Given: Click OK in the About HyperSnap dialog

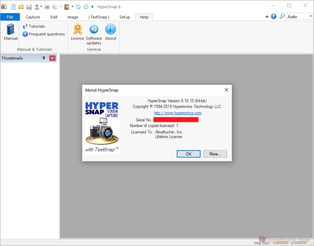Looking at the screenshot, I should [188, 154].
